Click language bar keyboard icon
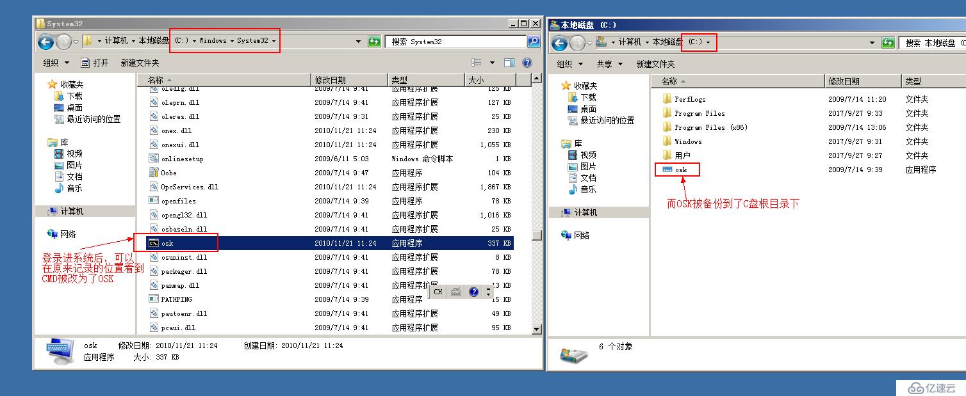Image resolution: width=966 pixels, height=396 pixels. (456, 292)
